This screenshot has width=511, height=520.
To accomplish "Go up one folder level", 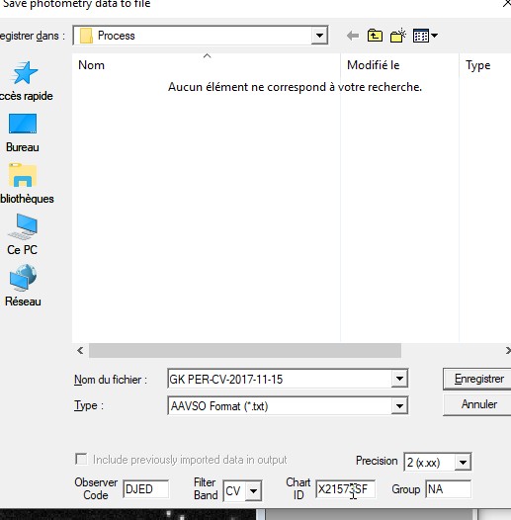I will 375,36.
